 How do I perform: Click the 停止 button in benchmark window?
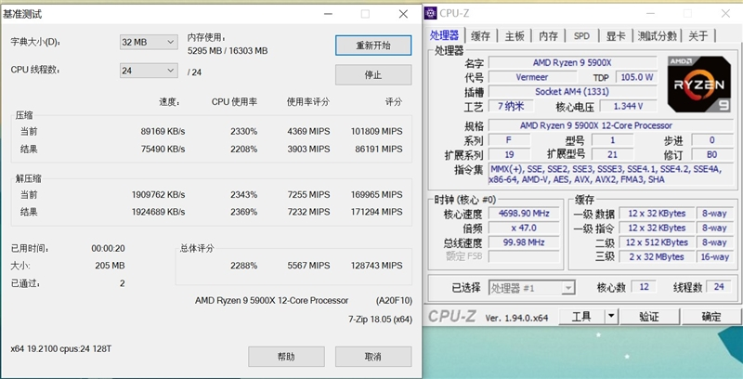pos(373,75)
